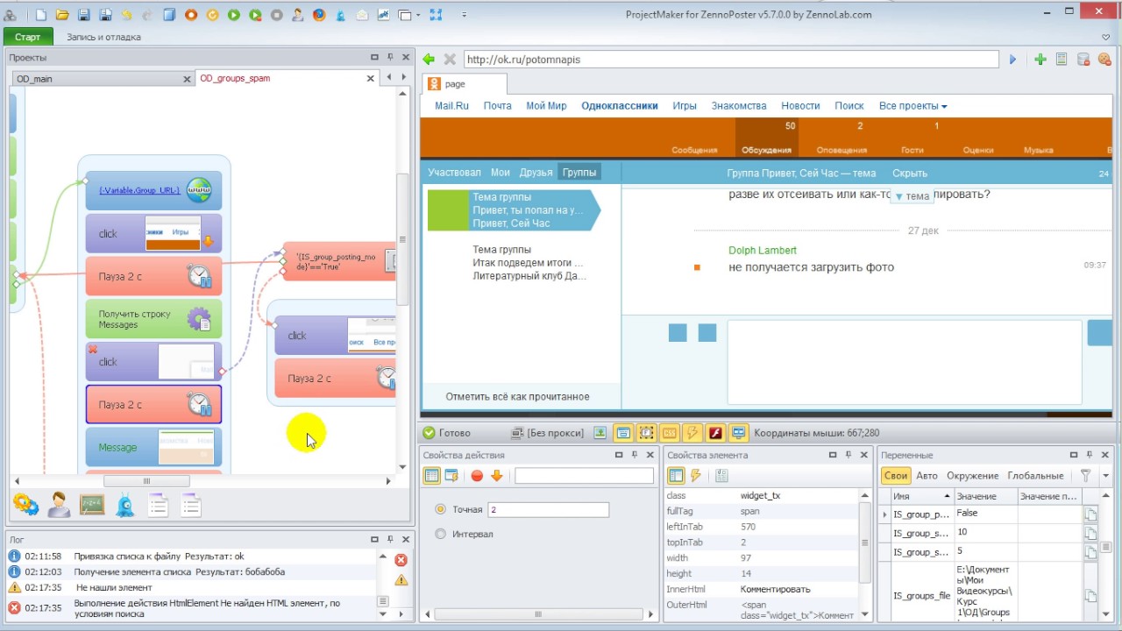Select the Свои variables tab

(x=896, y=476)
